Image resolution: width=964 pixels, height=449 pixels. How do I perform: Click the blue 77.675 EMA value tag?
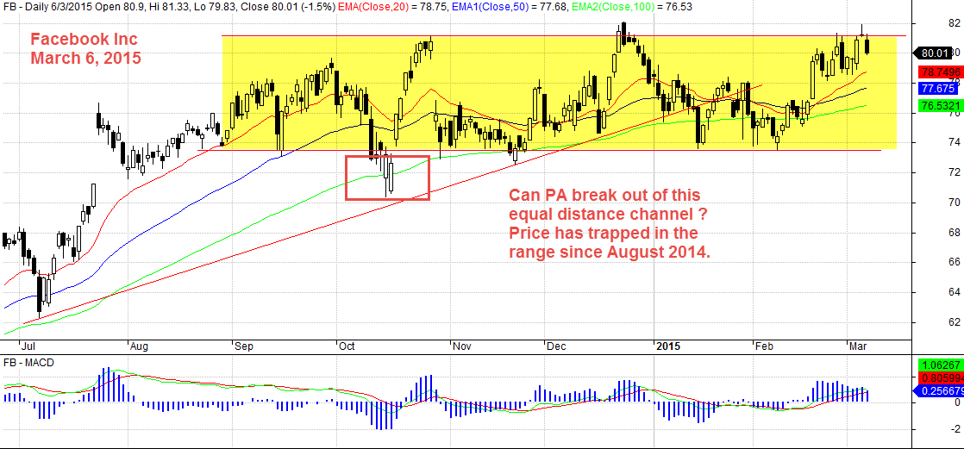939,88
